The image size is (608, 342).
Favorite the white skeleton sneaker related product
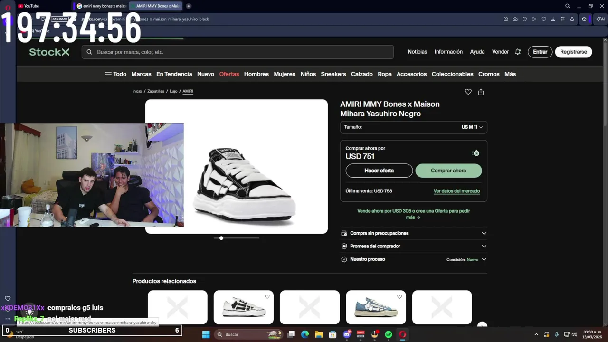267,296
